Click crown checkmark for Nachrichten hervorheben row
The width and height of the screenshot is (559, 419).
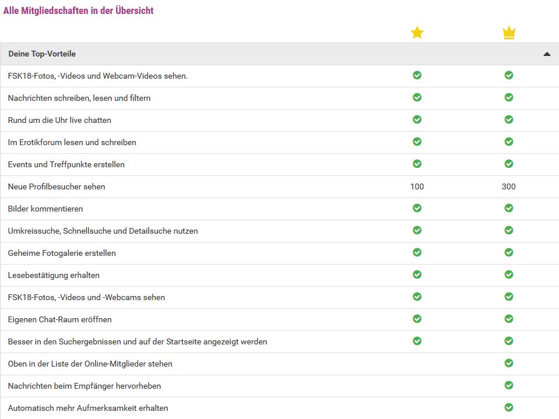(x=509, y=385)
